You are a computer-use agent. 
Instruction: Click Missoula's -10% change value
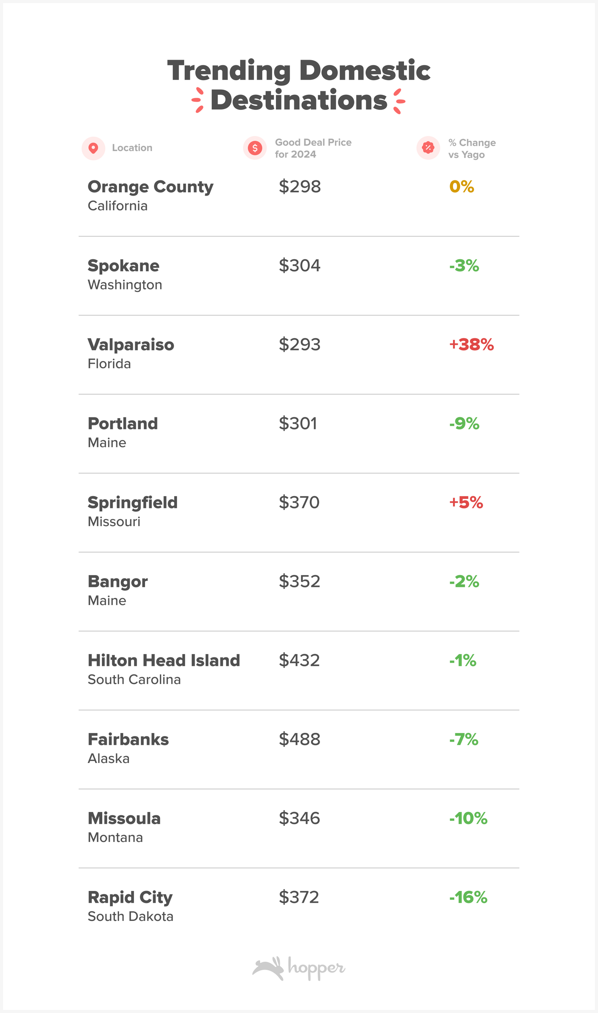468,818
